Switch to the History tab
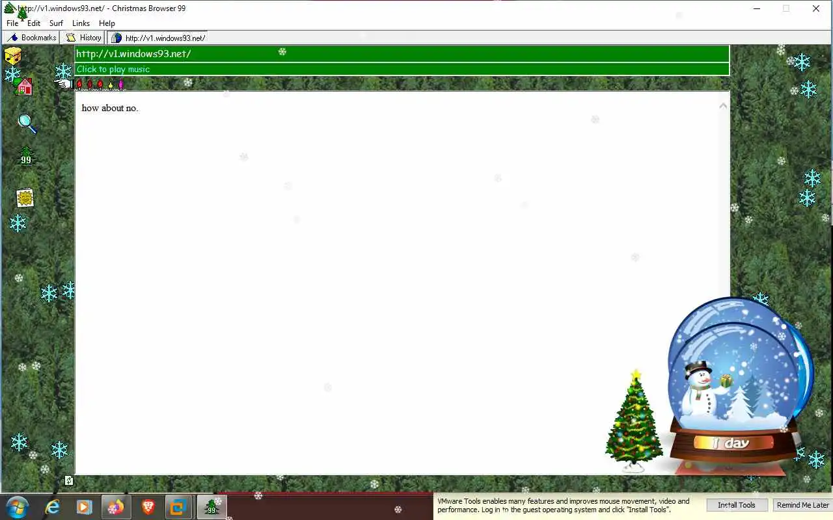 [83, 38]
